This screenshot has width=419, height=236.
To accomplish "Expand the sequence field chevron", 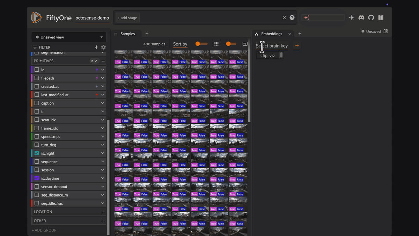I will point(103,162).
